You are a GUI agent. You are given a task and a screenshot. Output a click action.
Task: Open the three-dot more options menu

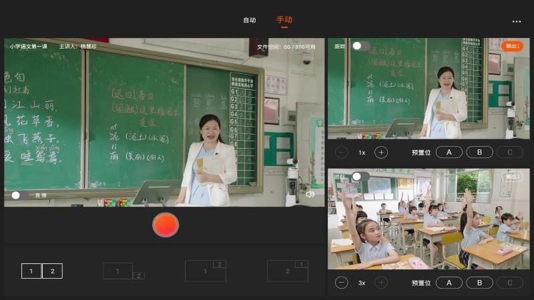click(516, 21)
